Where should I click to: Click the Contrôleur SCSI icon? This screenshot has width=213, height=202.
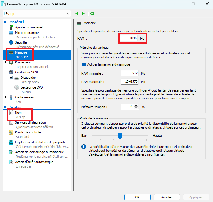click(11, 72)
